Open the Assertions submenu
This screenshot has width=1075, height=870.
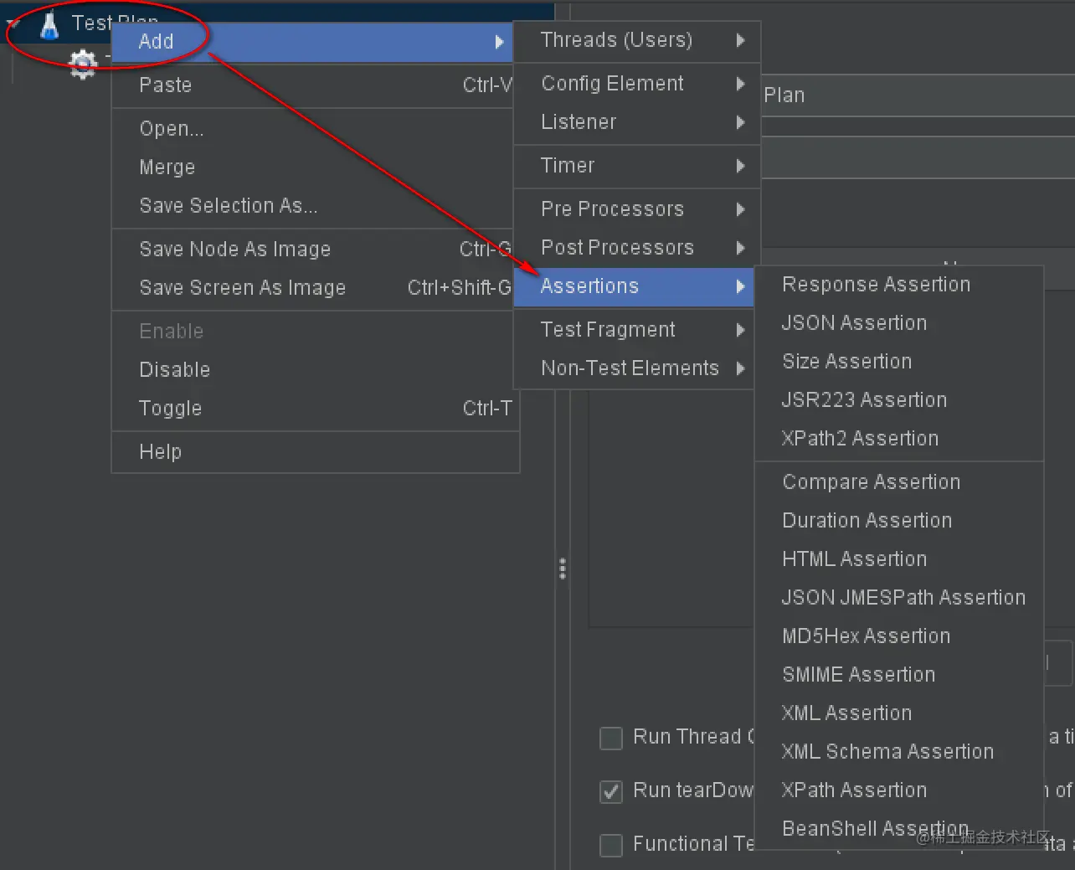pos(634,286)
